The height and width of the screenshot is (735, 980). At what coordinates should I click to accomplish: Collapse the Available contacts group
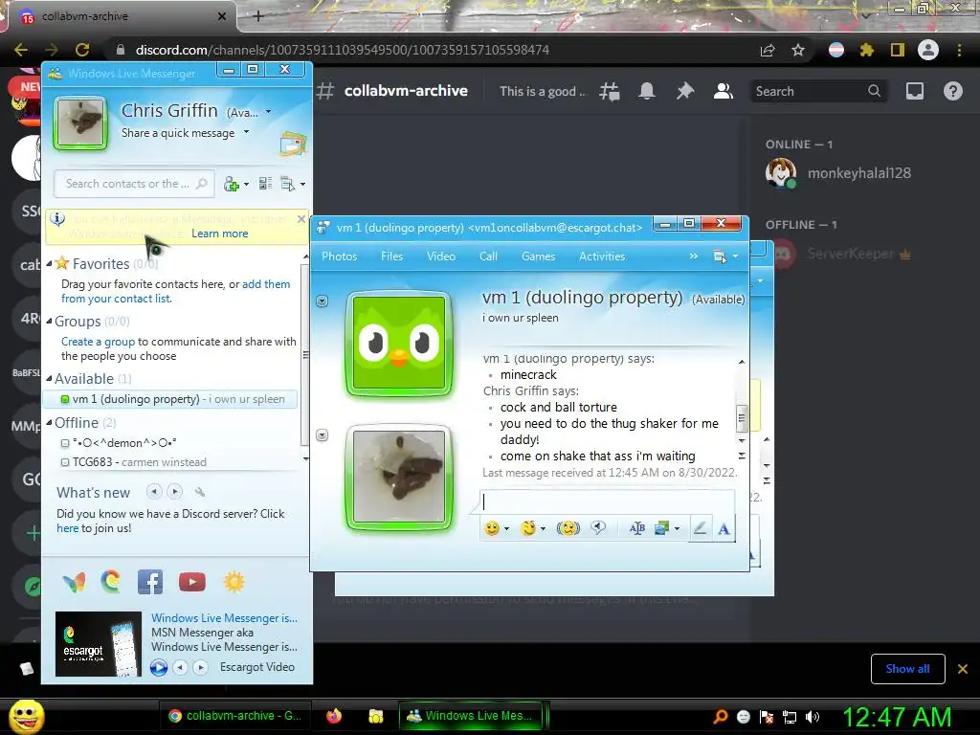tap(49, 379)
